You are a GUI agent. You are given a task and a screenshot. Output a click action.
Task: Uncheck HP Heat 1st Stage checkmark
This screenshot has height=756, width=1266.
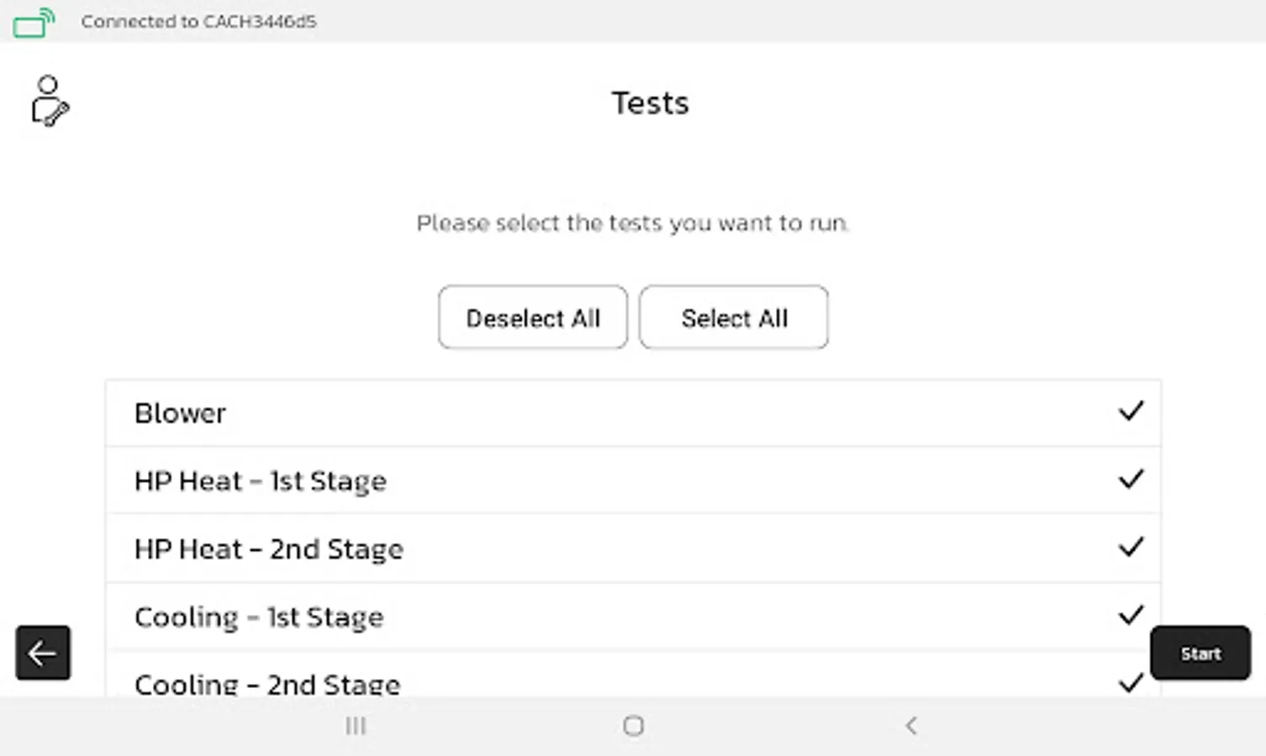tap(1131, 480)
